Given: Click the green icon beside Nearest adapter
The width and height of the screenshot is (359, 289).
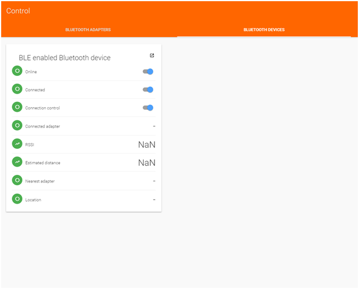Looking at the screenshot, I should point(17,180).
